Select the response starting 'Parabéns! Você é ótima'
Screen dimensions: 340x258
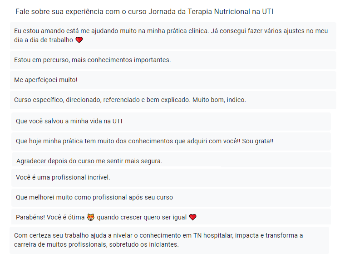coord(171,217)
